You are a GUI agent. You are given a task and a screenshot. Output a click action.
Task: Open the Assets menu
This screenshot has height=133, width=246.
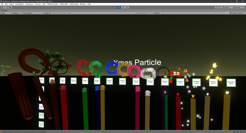pos(12,4)
